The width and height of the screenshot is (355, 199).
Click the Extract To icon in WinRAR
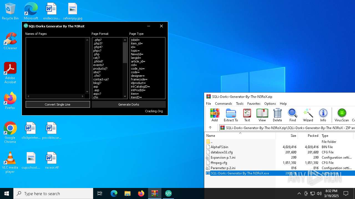pyautogui.click(x=231, y=115)
